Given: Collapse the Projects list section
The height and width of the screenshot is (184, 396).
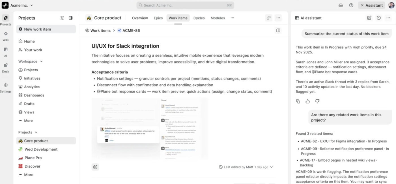Looking at the screenshot, I should (x=36, y=132).
